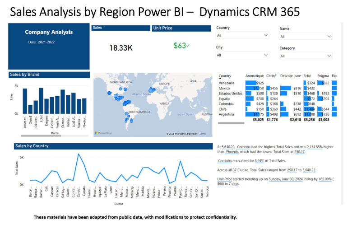Image resolution: width=357 pixels, height=234 pixels.
Task: Click the sort arrow under Country header
Action: (x=220, y=79)
